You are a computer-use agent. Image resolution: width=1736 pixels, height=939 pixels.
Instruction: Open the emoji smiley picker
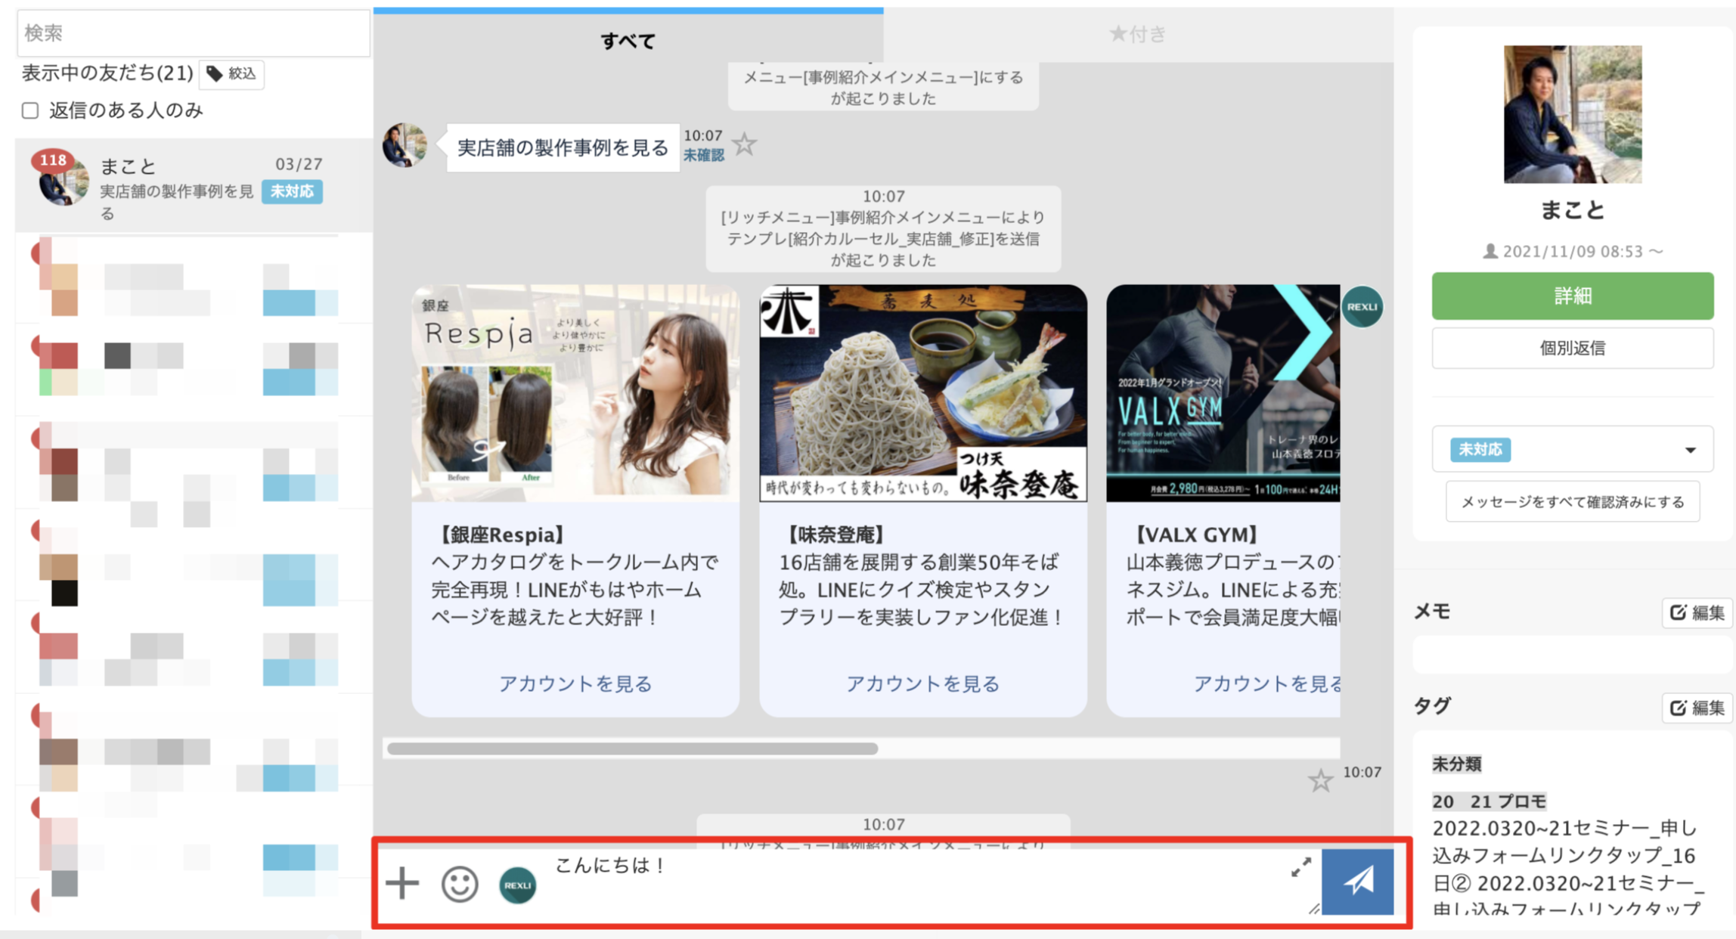pyautogui.click(x=460, y=883)
